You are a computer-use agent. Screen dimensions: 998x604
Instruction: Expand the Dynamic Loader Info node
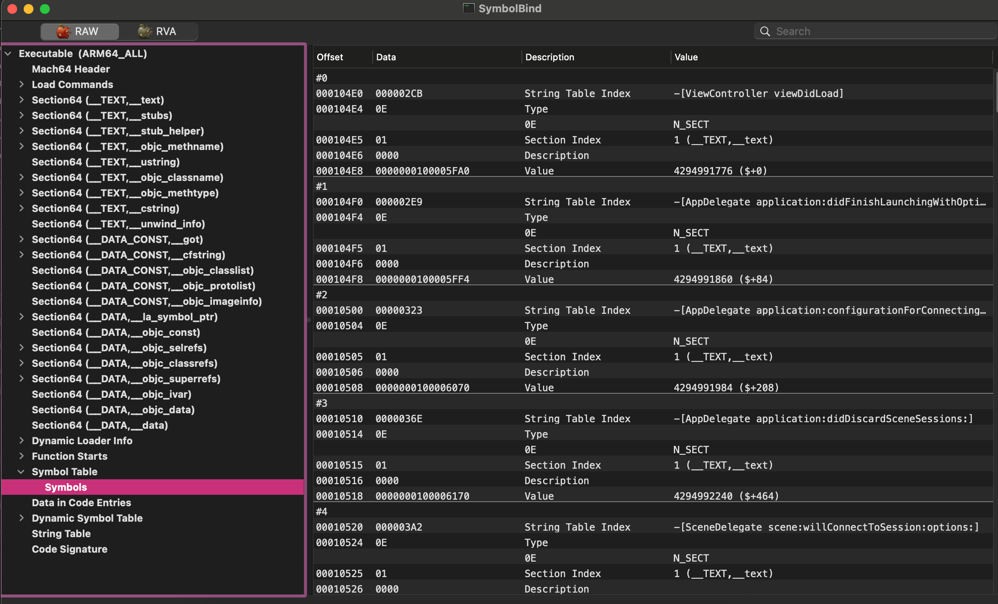(x=21, y=441)
